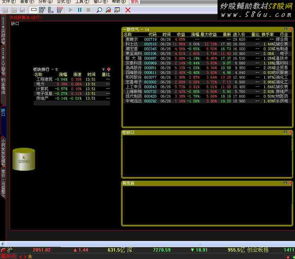This screenshot has width=295, height=259.
Task: Open the 公式(U) menu
Action: (64, 1)
